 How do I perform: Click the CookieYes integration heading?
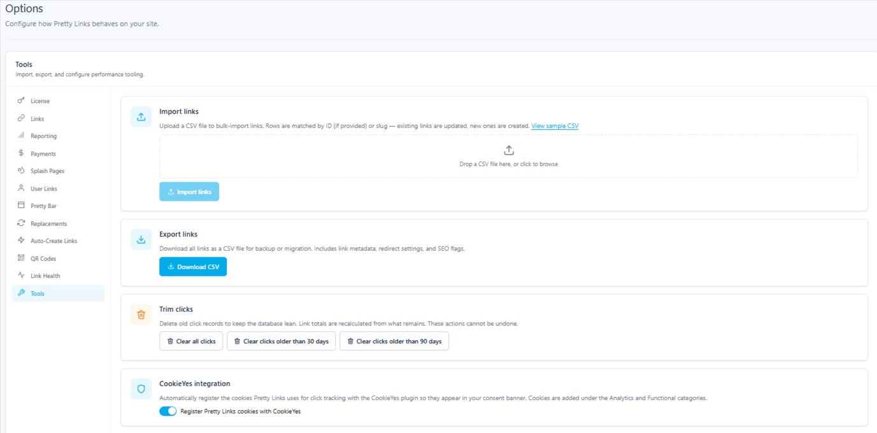click(x=195, y=383)
